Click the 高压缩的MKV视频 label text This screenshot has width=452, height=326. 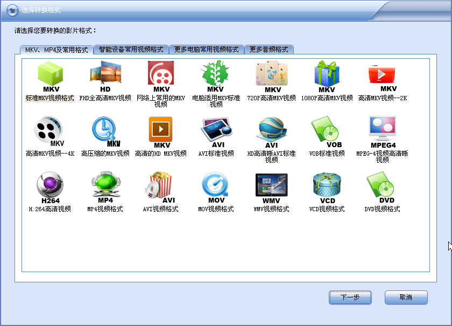pyautogui.click(x=105, y=154)
